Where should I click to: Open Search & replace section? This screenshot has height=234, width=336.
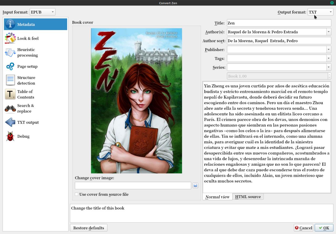pyautogui.click(x=35, y=108)
